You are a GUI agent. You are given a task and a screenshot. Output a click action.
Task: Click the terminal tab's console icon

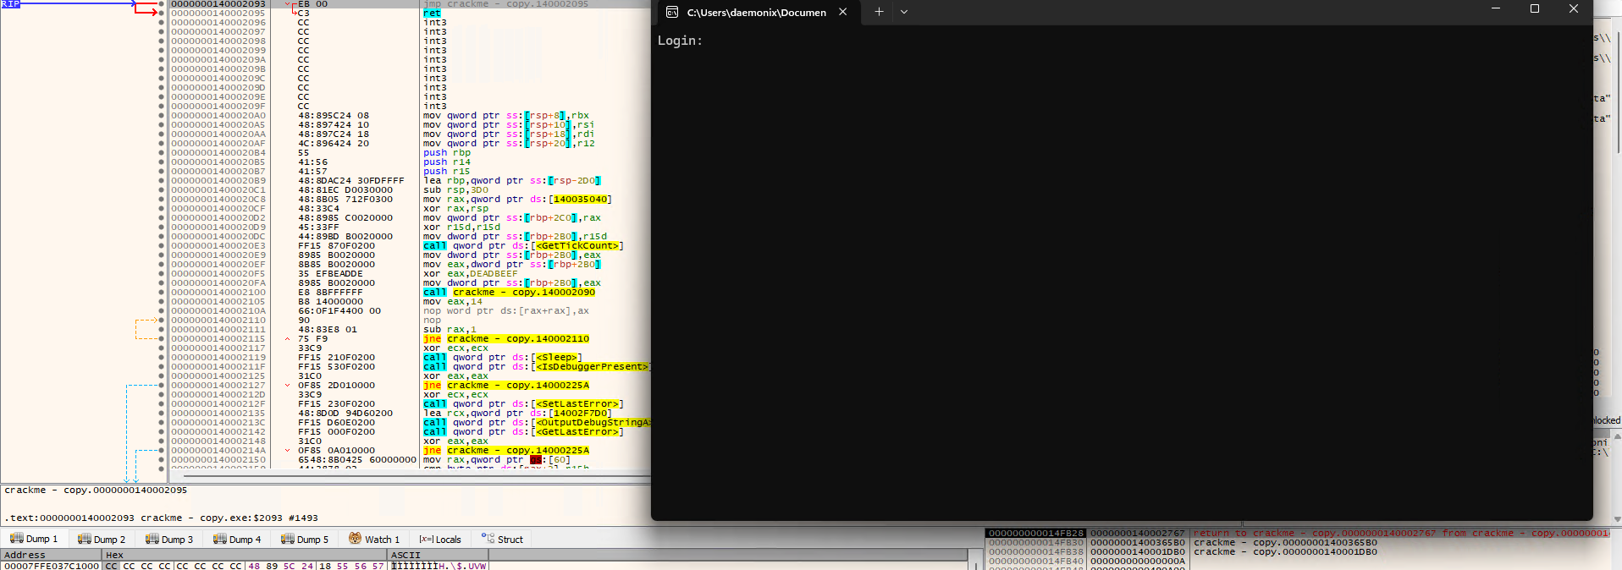672,12
